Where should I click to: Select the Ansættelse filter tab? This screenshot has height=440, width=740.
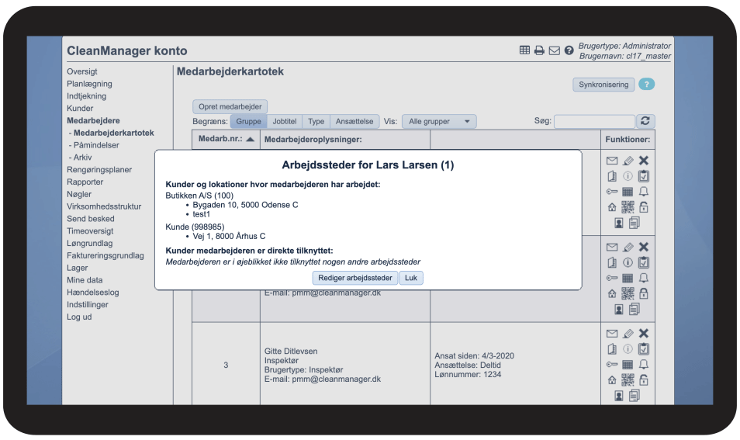point(354,121)
